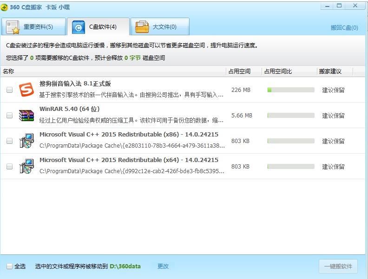Viewport: 368px width, 279px height.
Task: Switch to the 大文件(0) tab
Action: (160, 27)
